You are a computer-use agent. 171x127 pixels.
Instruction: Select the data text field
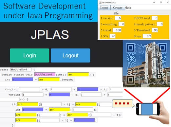pos(148,8)
